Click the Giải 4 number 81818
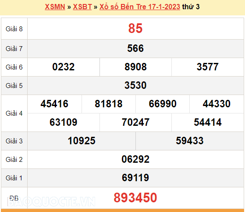The height and width of the screenshot is (212, 245). tap(108, 104)
